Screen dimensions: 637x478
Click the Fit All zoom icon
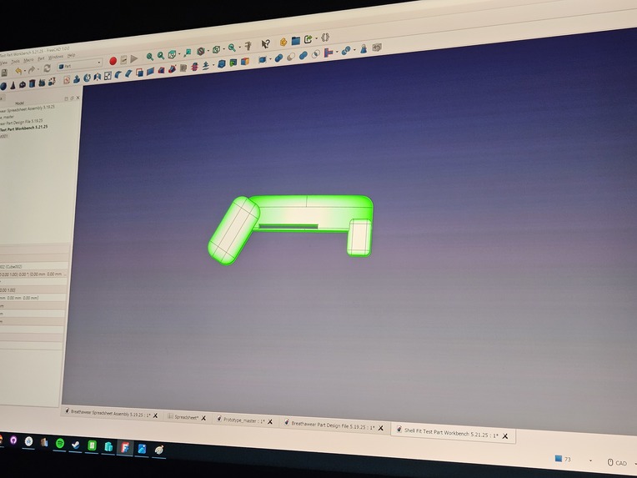pyautogui.click(x=150, y=57)
